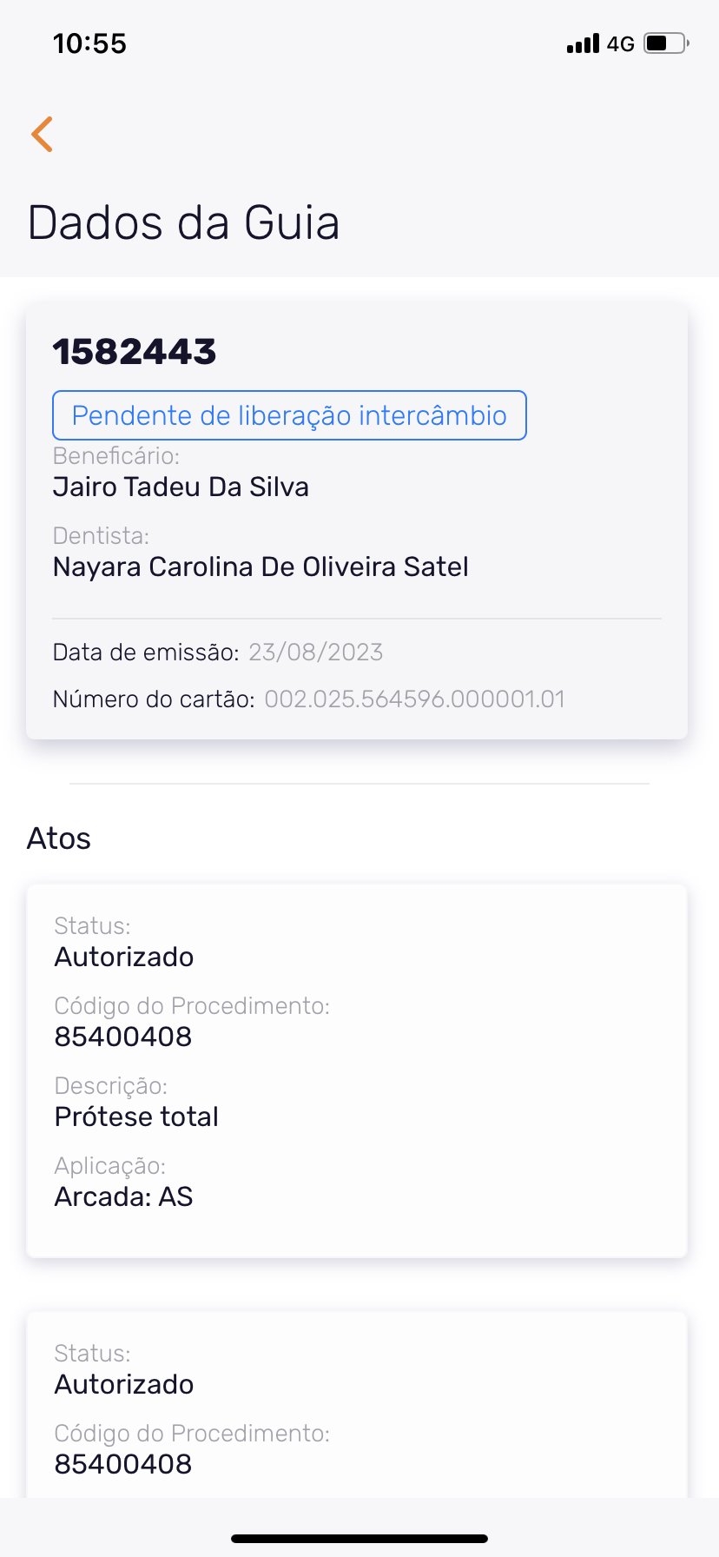Tap Autorizado status in first procedure card

click(124, 957)
